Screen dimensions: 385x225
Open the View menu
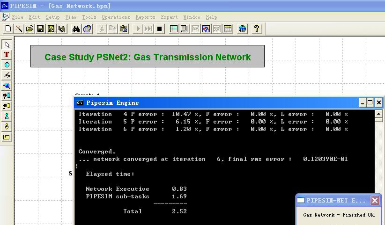pyautogui.click(x=71, y=17)
